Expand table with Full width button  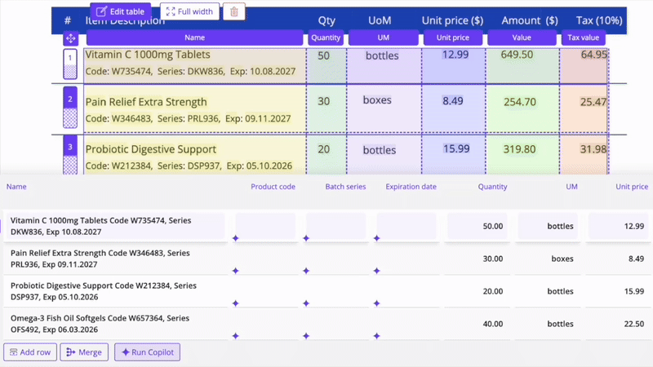[189, 11]
